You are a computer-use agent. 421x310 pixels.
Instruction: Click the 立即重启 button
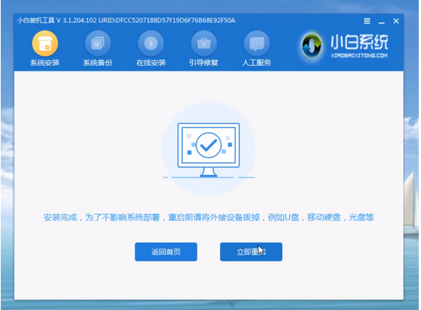[x=251, y=252]
